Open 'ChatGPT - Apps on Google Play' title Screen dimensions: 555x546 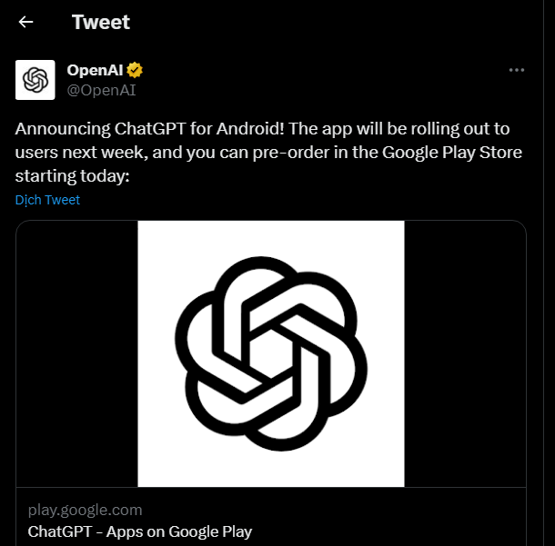coord(139,531)
